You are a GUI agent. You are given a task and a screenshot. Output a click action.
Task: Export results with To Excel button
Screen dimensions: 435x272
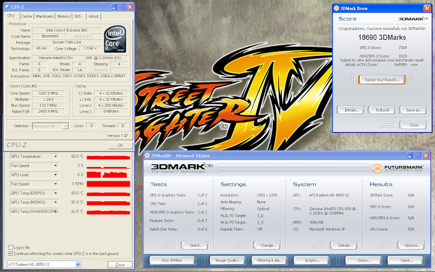pos(382,110)
